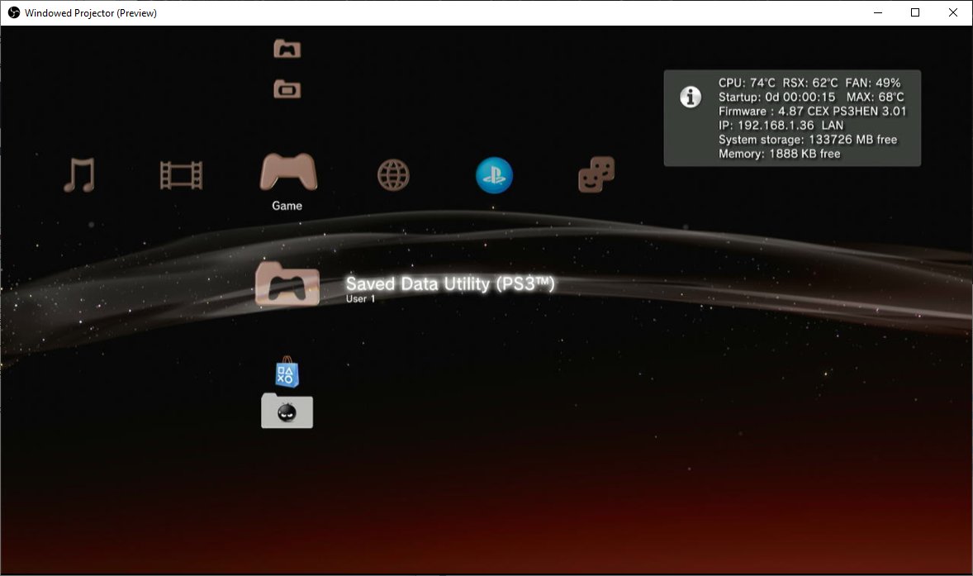Open the folder with black bomb face
Viewport: 973px width, 576px height.
click(x=287, y=410)
